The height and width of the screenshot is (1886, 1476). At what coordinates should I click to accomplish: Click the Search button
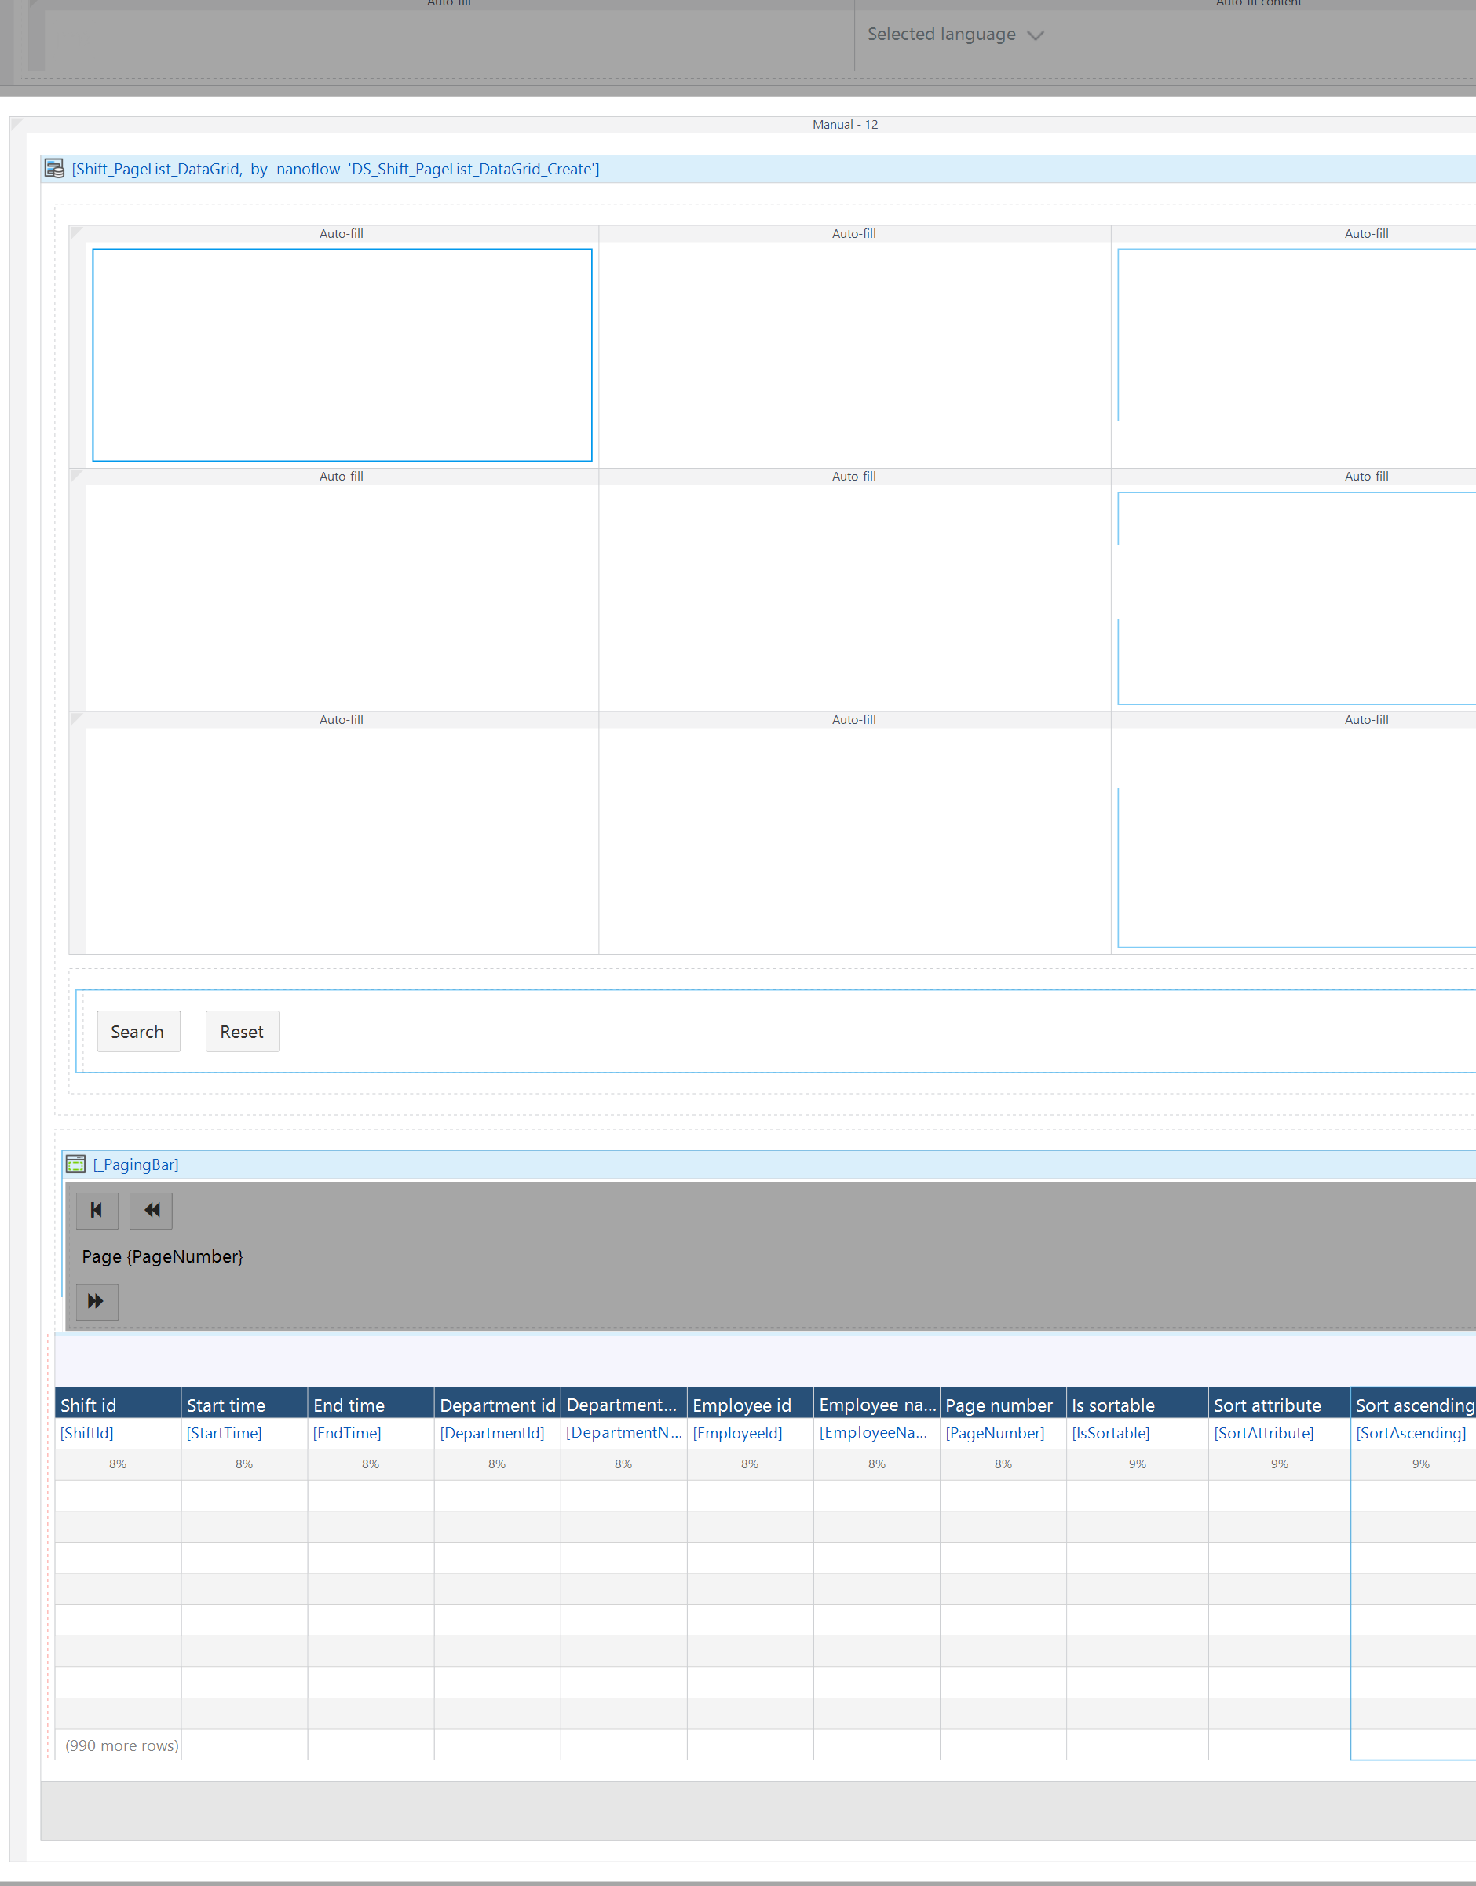coord(138,1031)
